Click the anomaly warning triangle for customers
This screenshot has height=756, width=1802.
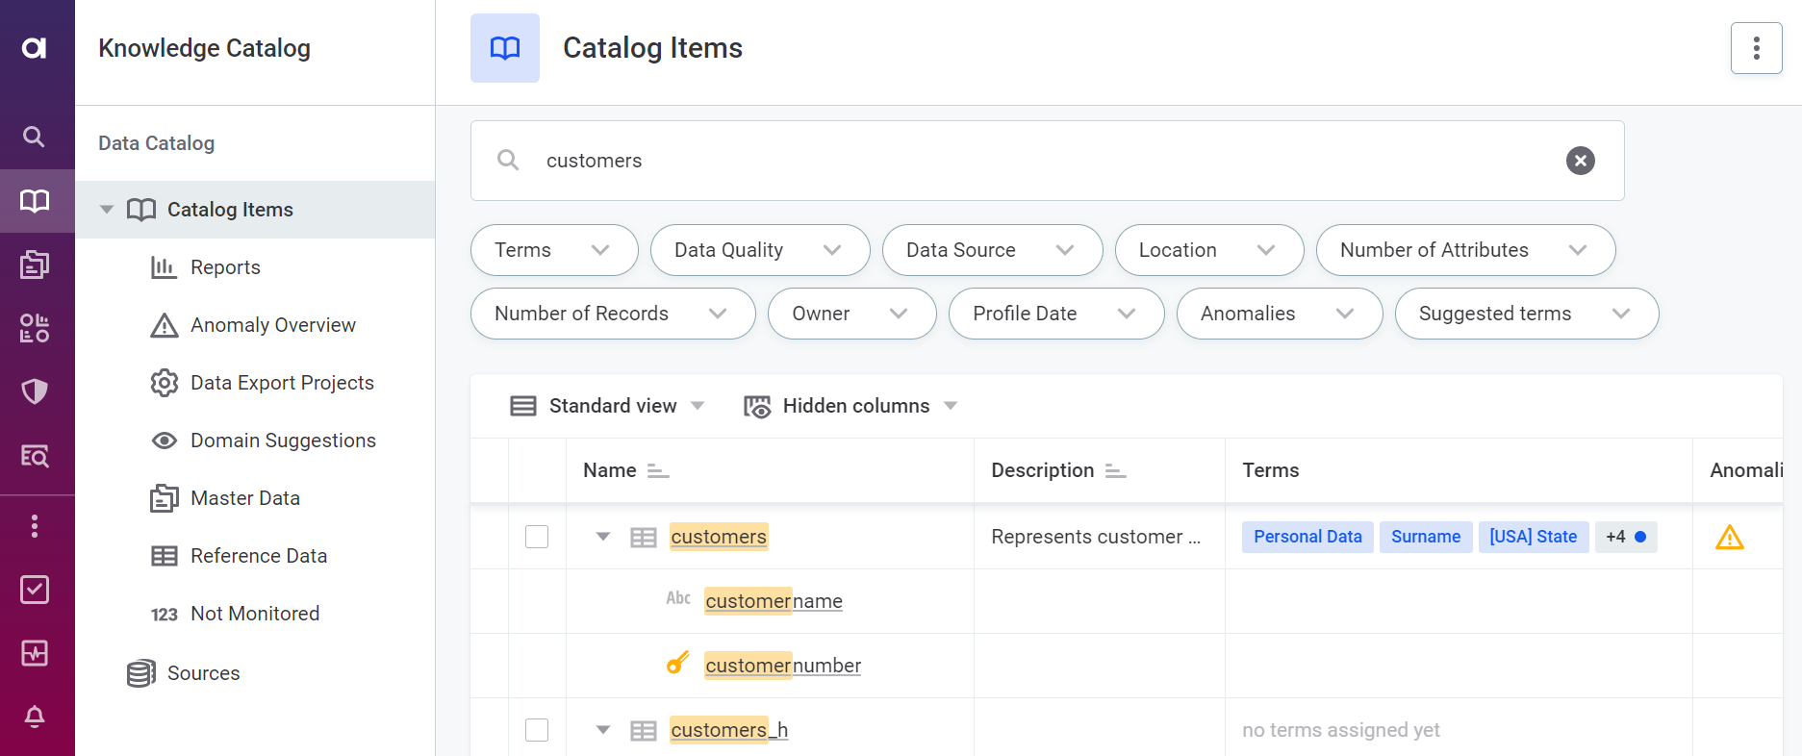[x=1729, y=538]
